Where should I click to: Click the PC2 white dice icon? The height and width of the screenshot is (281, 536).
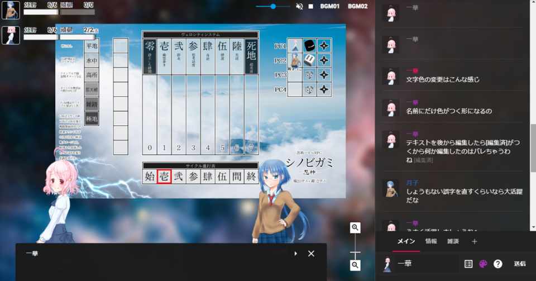pos(309,60)
